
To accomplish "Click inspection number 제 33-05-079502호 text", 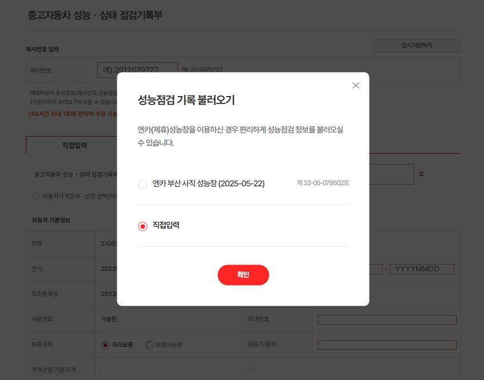I will coord(323,183).
